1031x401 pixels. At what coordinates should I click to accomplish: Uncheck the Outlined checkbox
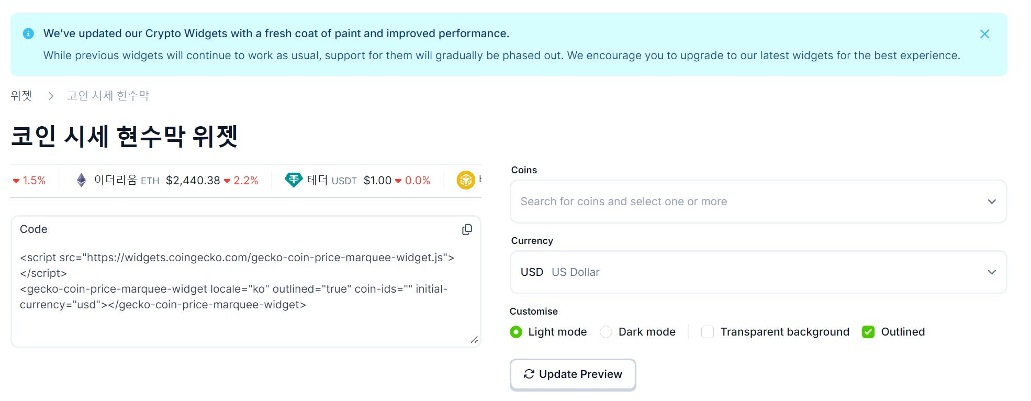coord(868,332)
